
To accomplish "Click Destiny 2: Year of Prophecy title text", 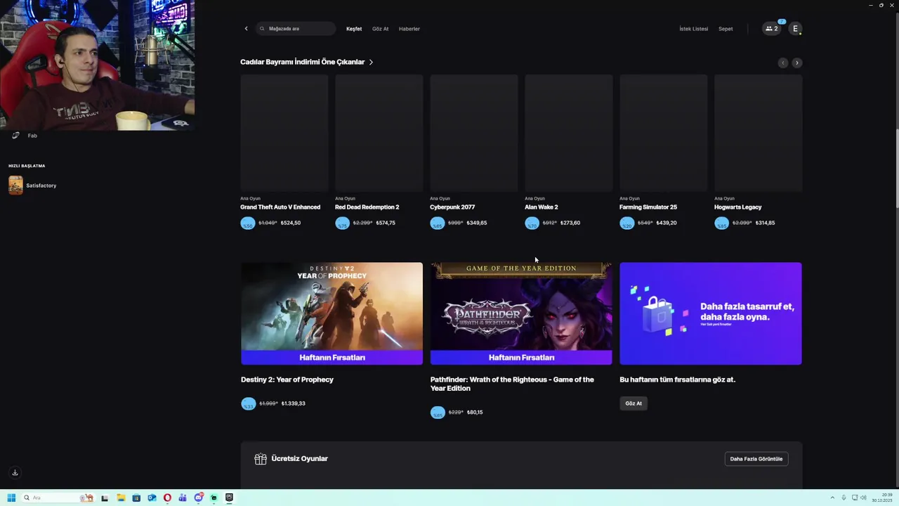I will coord(287,379).
